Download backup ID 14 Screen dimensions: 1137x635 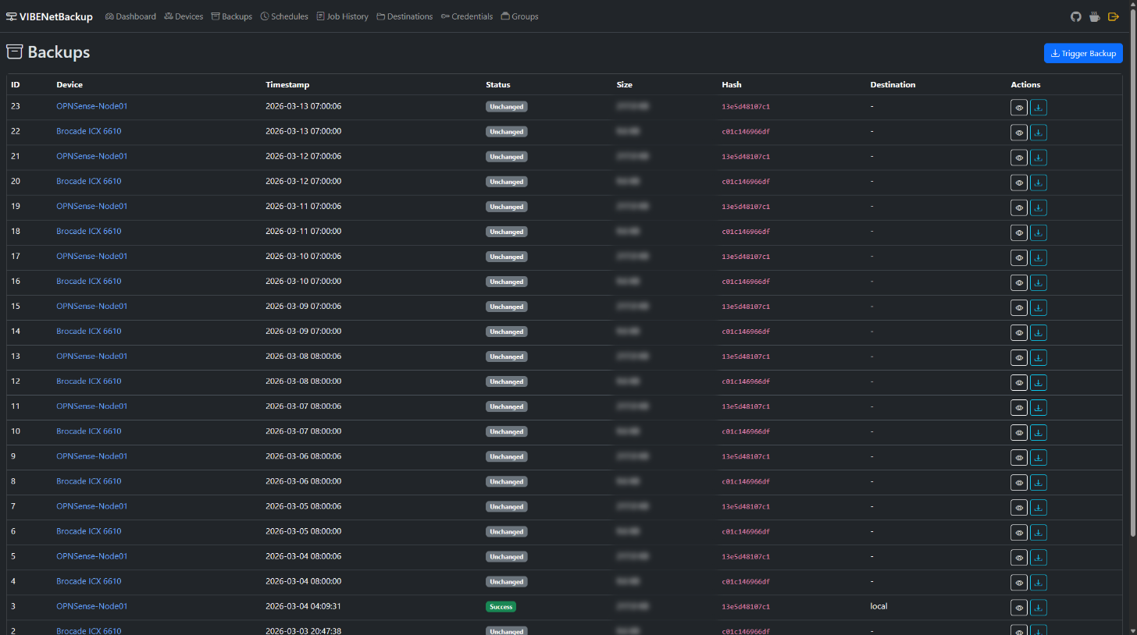(x=1039, y=332)
